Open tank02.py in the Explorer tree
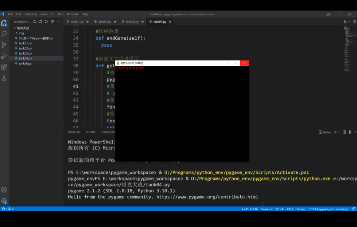 coord(25,48)
